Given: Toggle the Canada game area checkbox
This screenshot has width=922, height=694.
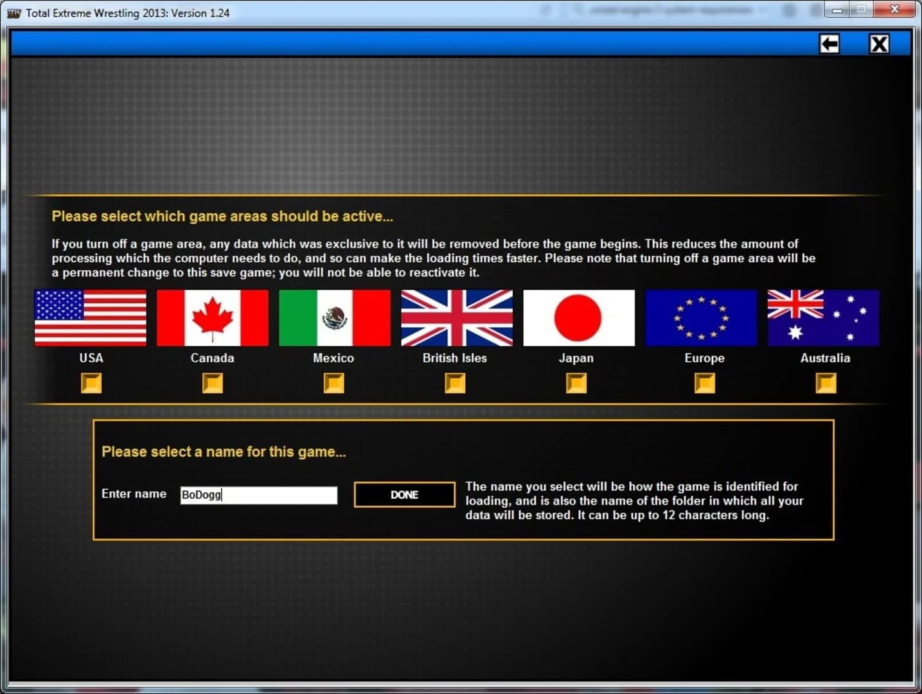Looking at the screenshot, I should [x=212, y=383].
